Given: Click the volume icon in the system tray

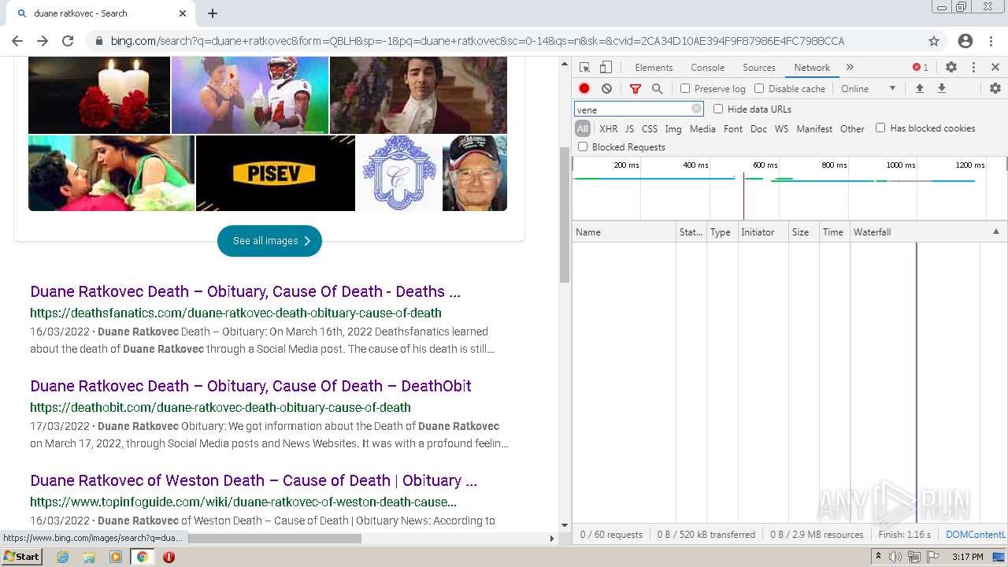Looking at the screenshot, I should 895,557.
